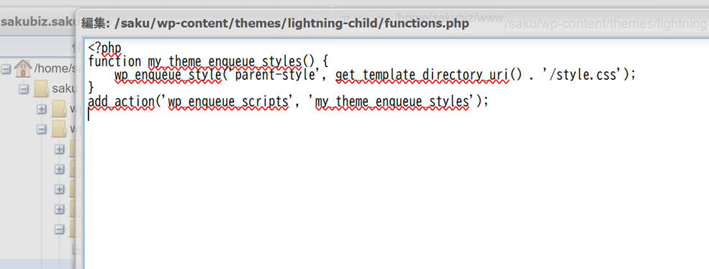Place cursor on the wp_enqueue_style code line
This screenshot has width=709, height=269.
(375, 75)
